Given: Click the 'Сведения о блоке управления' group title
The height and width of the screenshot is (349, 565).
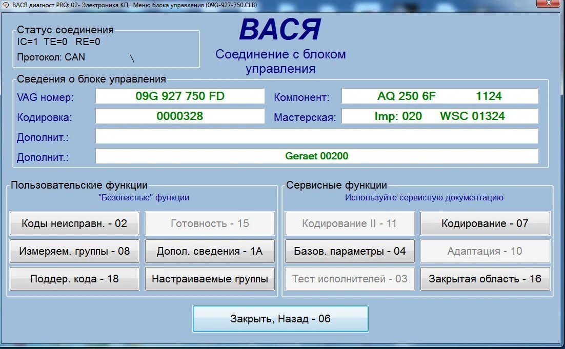Looking at the screenshot, I should 92,79.
